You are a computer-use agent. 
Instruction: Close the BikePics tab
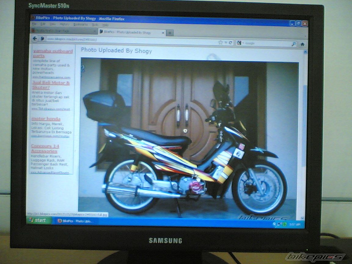[163, 33]
